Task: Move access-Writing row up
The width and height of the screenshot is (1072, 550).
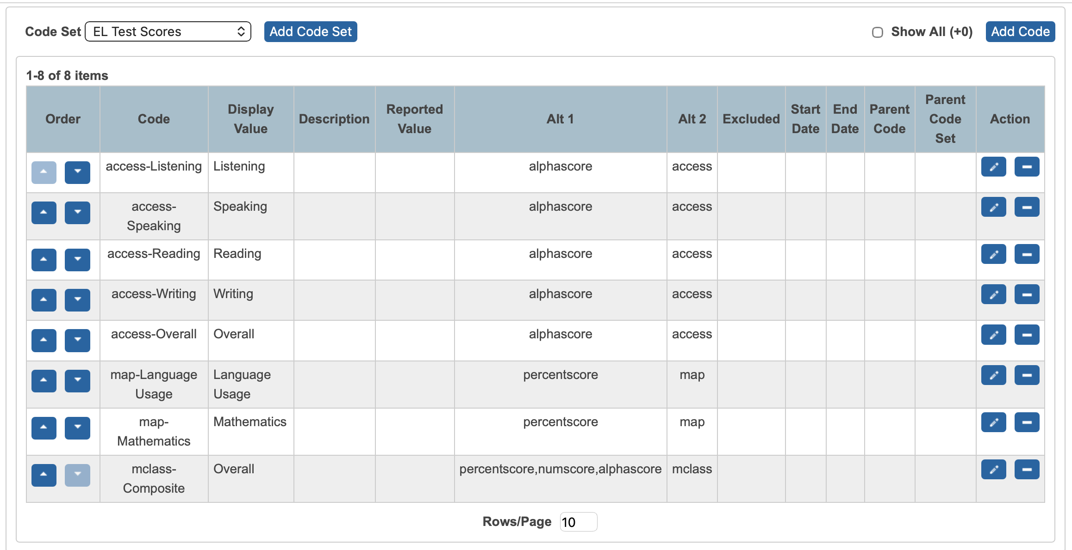Action: (44, 300)
